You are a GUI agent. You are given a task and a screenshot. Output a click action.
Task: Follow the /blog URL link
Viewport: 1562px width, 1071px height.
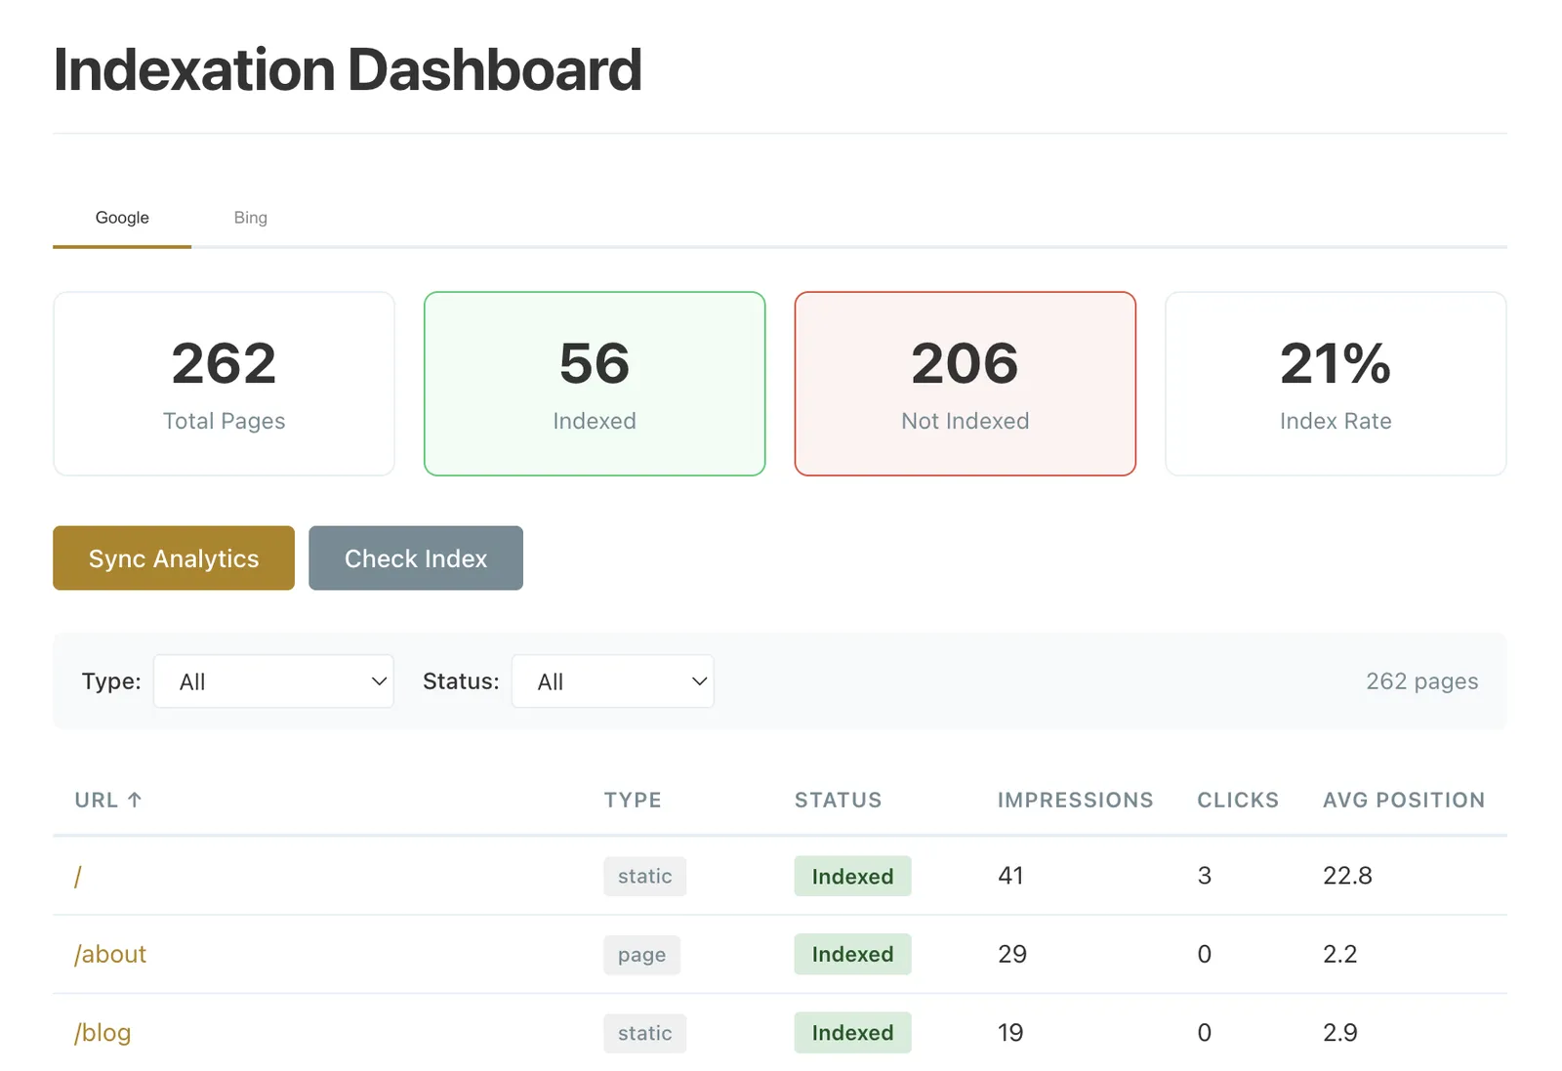(x=103, y=1033)
